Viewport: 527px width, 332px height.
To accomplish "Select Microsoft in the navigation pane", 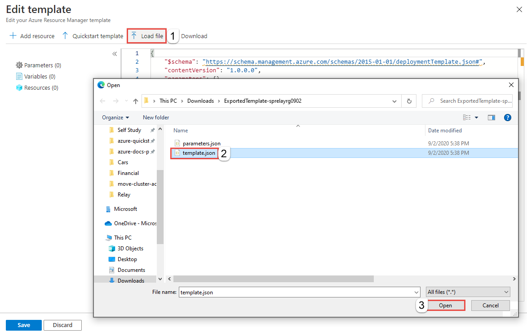I will pyautogui.click(x=125, y=209).
